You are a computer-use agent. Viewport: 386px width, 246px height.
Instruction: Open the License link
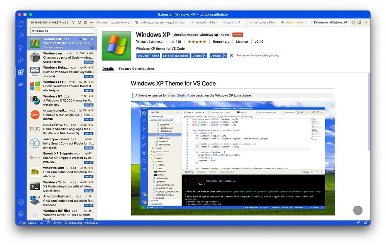[242, 42]
